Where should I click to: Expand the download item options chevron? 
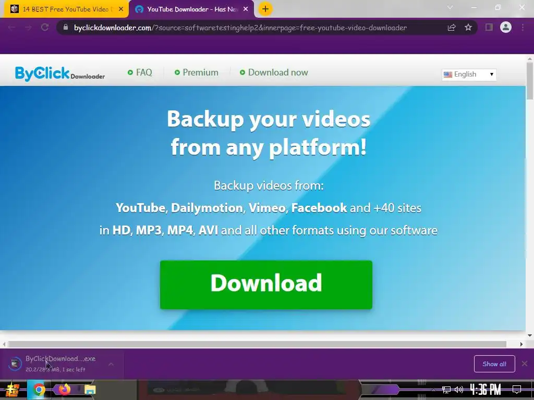click(111, 364)
